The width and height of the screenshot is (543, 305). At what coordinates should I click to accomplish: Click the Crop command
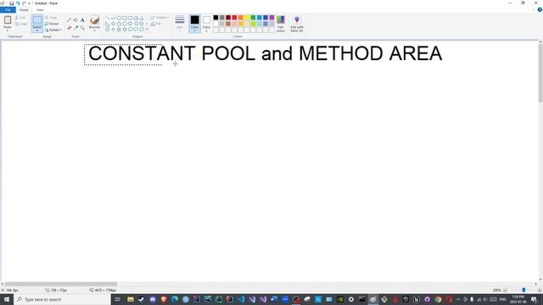51,17
